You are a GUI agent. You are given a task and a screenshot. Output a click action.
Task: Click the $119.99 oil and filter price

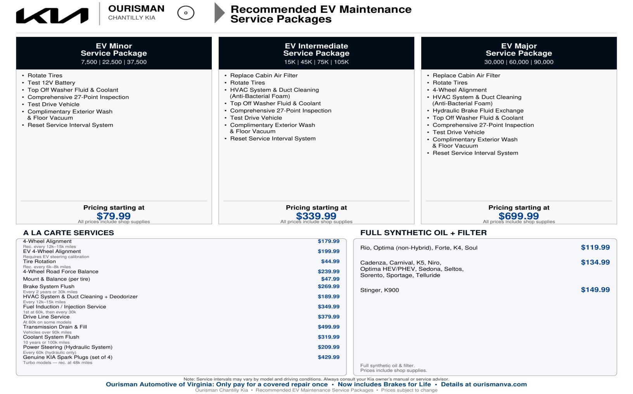tap(595, 248)
